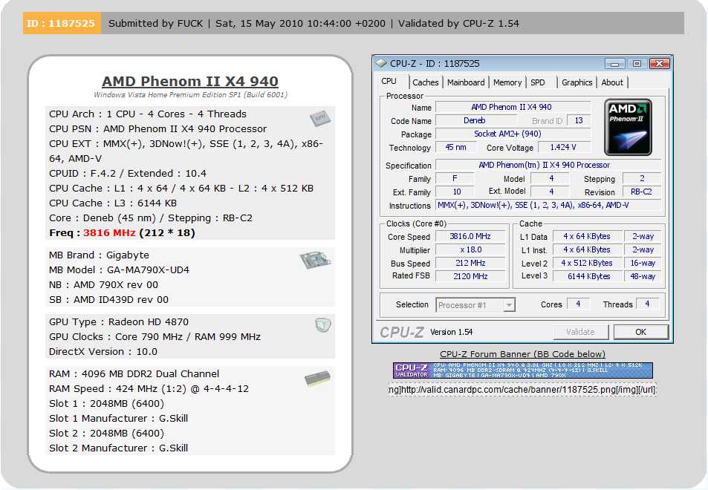Viewport: 708px width, 490px height.
Task: Click the Code Name value Deneb
Action: click(x=475, y=120)
